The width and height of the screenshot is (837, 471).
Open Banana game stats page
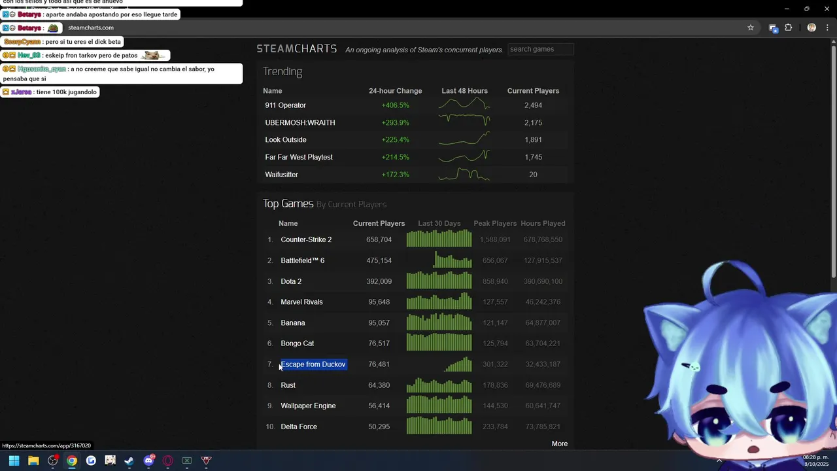293,323
